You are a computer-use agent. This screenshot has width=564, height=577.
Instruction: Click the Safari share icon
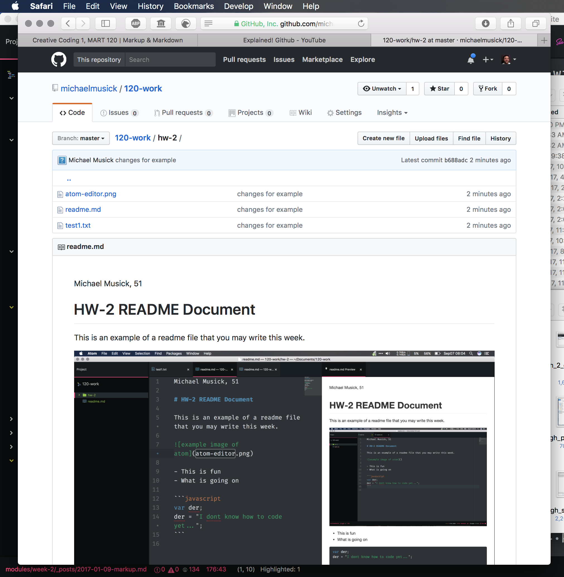point(511,23)
